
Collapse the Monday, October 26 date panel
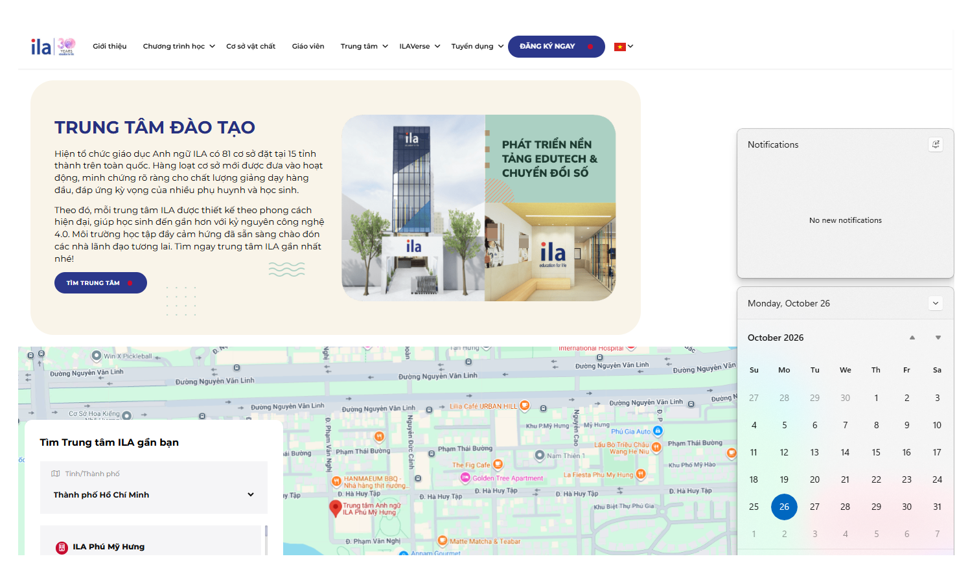(x=936, y=303)
